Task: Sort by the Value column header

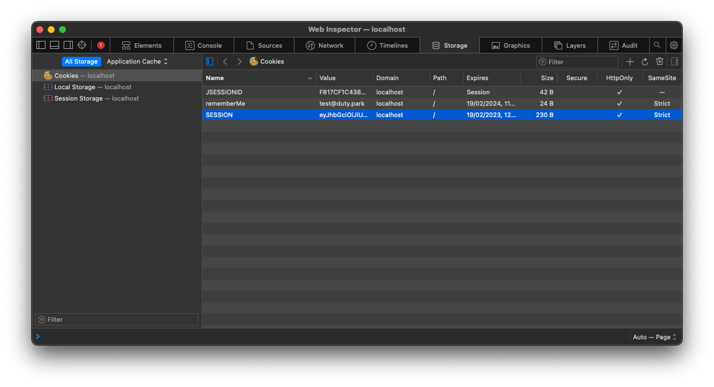Action: click(344, 78)
